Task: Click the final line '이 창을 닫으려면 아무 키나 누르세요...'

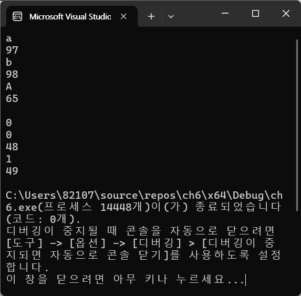Action: point(125,279)
